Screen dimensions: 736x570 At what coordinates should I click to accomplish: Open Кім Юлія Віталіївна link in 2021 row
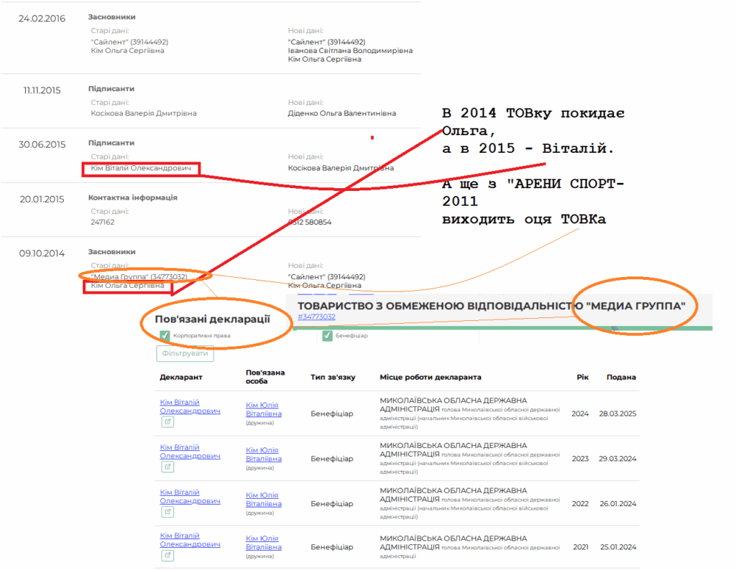(263, 543)
